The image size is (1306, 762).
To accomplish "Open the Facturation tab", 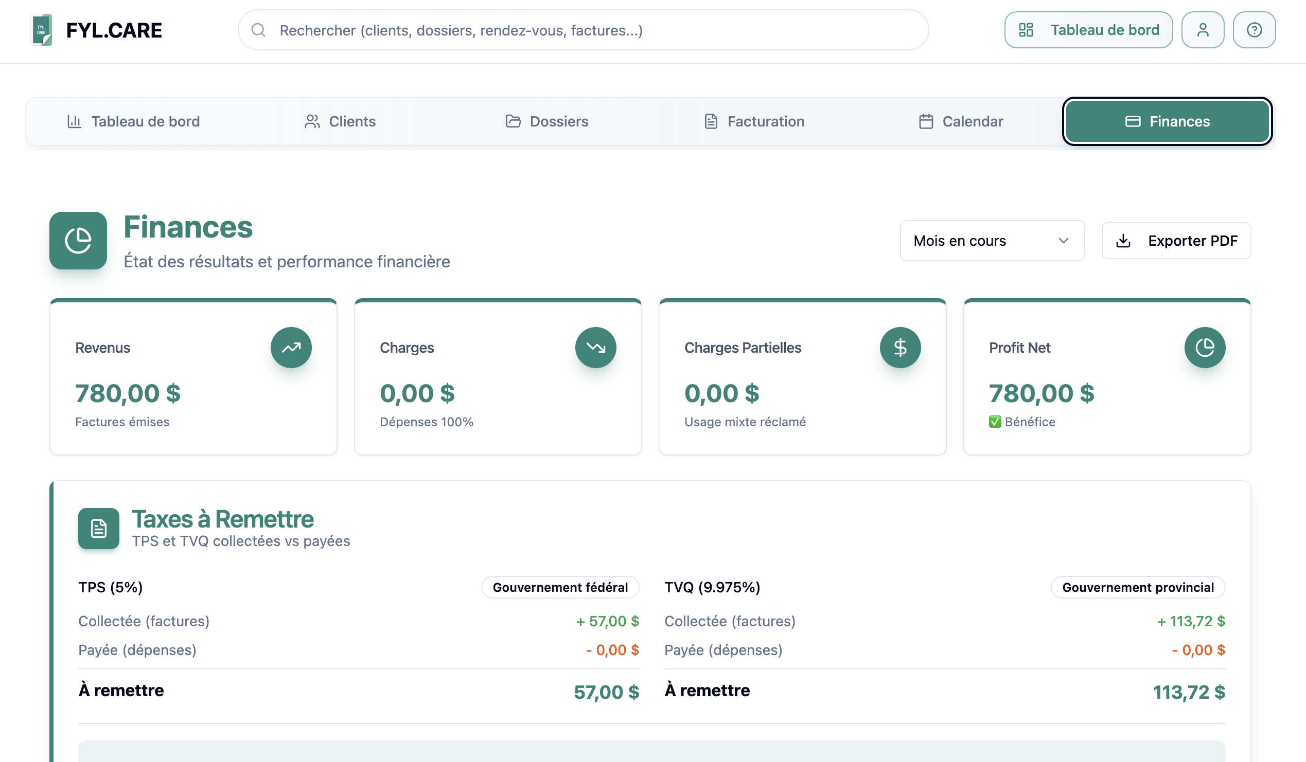I will 754,121.
